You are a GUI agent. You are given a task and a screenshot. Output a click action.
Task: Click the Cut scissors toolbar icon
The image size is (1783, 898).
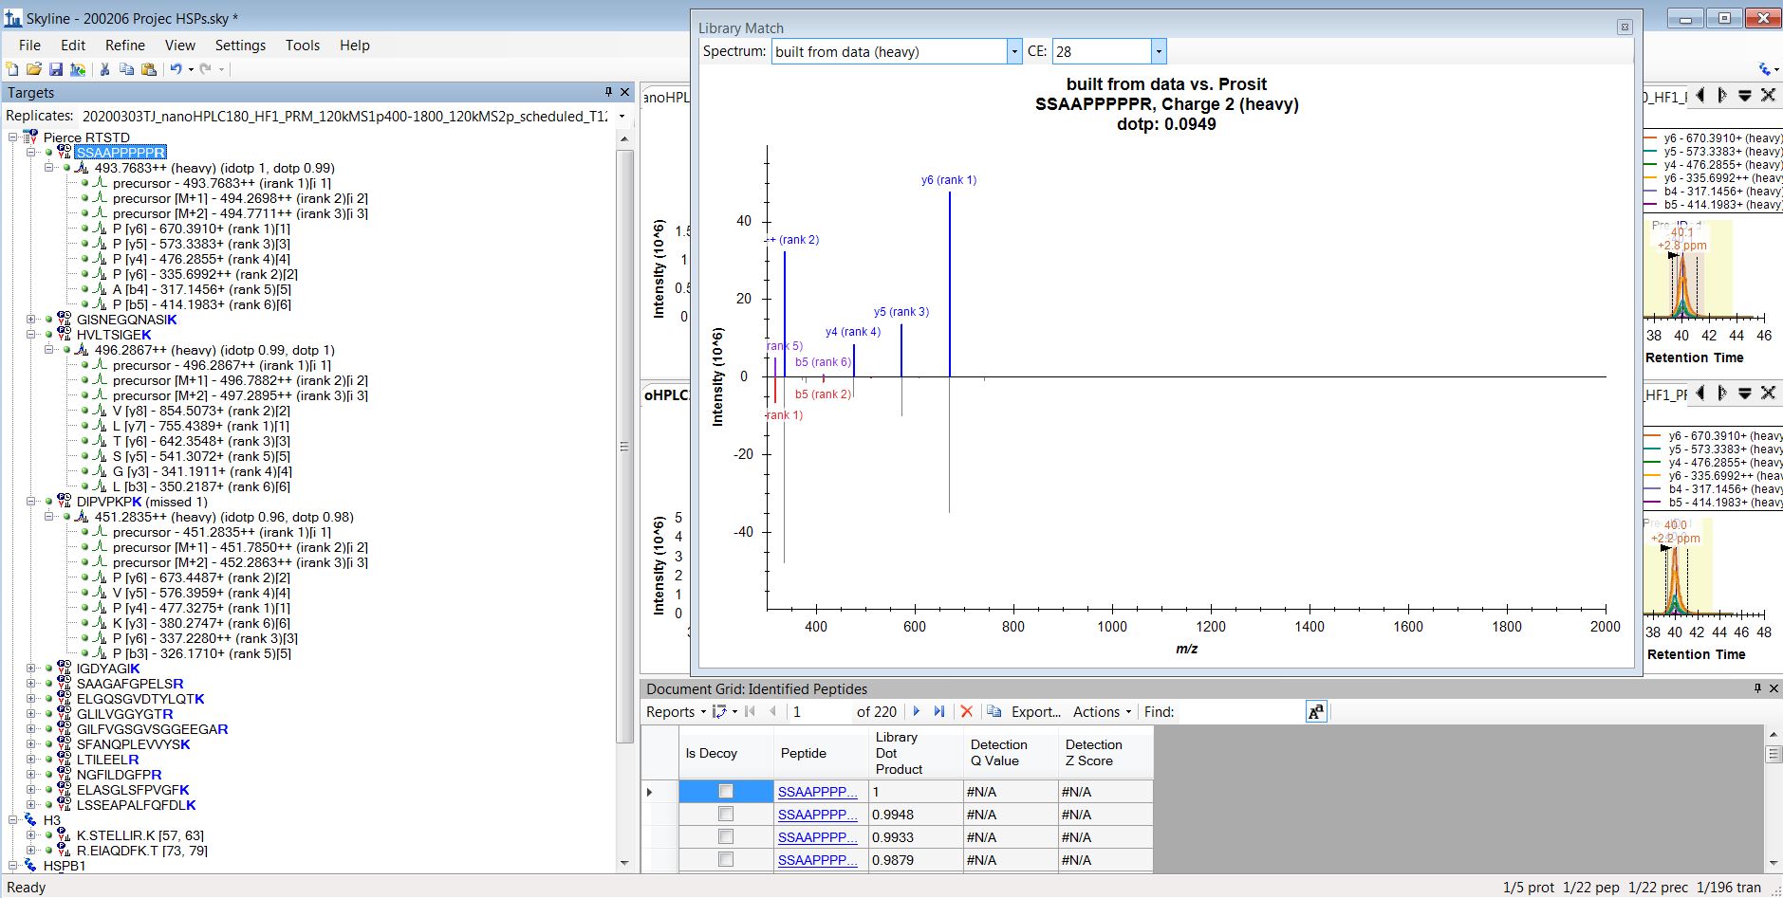[x=104, y=69]
